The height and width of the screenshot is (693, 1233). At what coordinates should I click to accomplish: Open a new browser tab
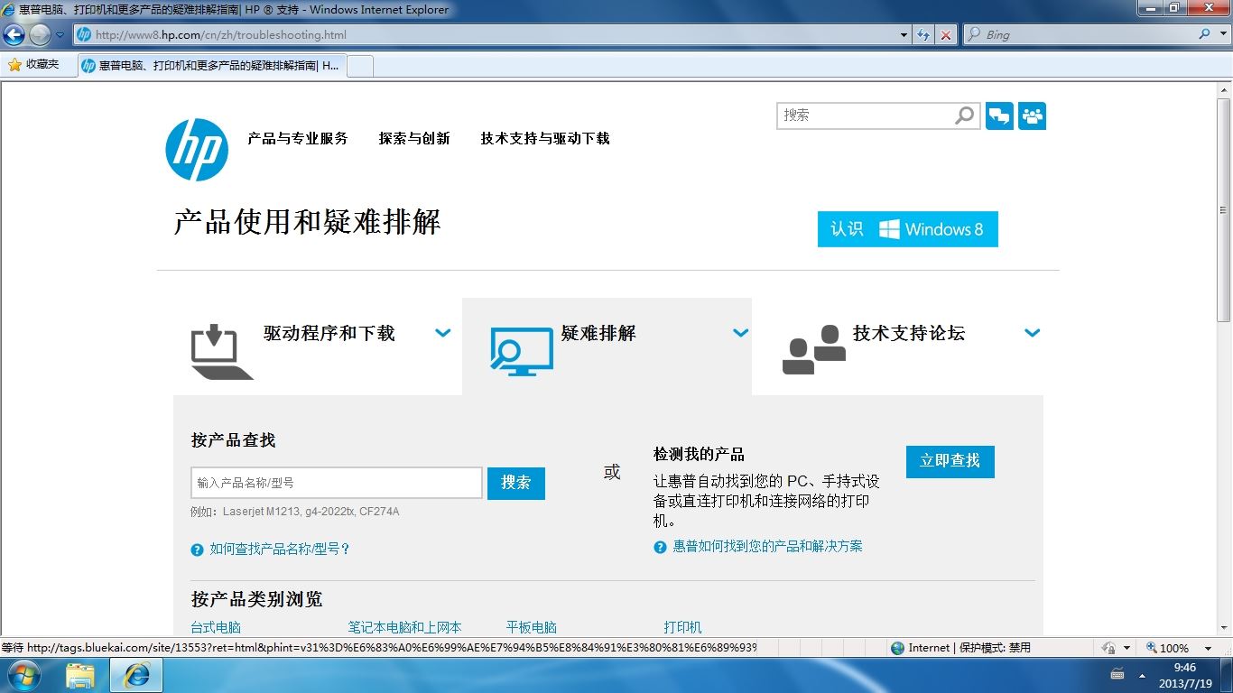point(360,66)
